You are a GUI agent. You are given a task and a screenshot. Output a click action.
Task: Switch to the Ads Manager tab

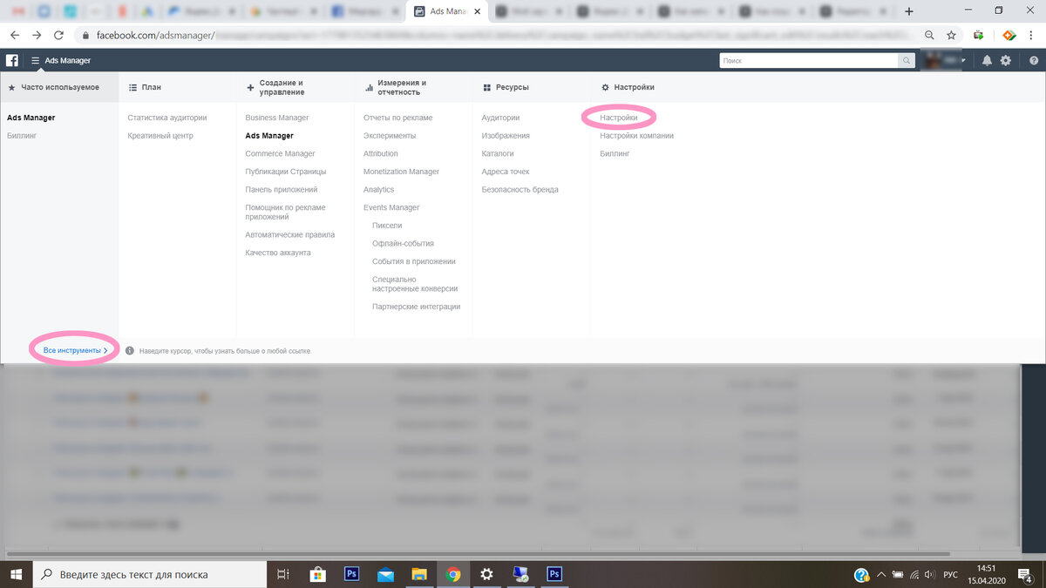(446, 11)
